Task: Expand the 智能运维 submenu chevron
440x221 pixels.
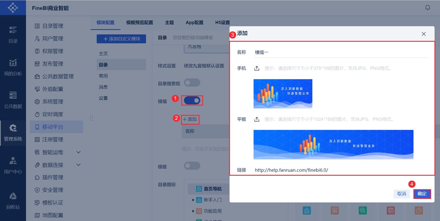Action: (78, 152)
